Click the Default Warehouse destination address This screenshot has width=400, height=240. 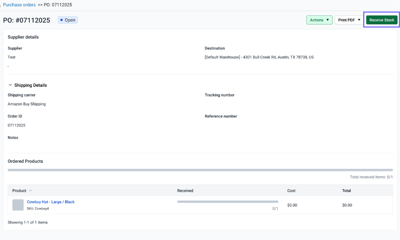tap(259, 57)
